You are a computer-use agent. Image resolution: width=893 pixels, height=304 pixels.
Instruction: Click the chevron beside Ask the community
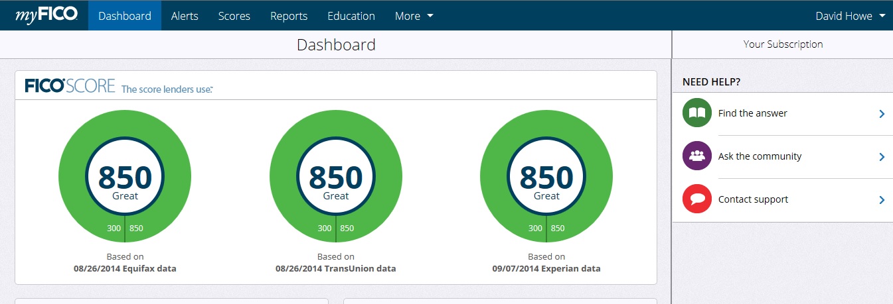pos(882,157)
